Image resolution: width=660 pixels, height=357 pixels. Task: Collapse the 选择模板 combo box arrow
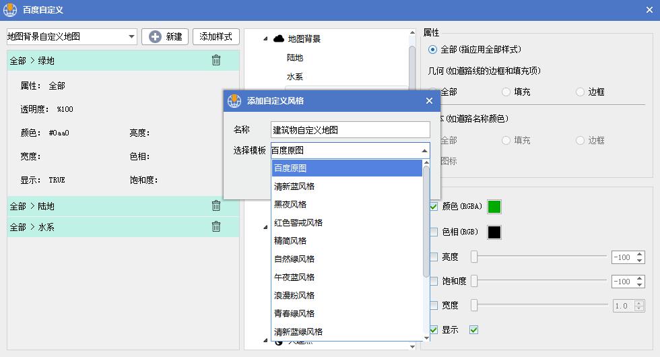click(424, 151)
